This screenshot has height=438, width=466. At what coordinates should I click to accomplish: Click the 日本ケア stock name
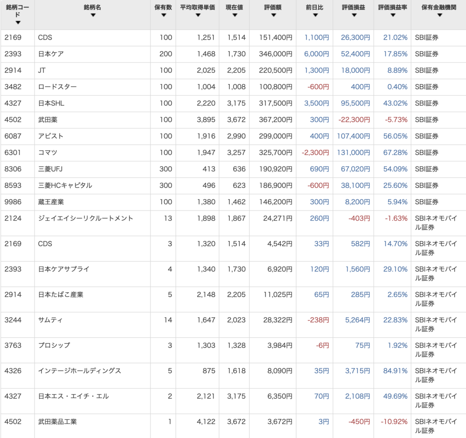pos(51,54)
